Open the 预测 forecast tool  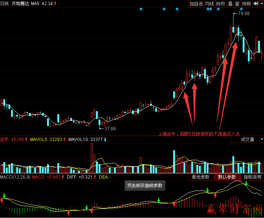coord(246,4)
